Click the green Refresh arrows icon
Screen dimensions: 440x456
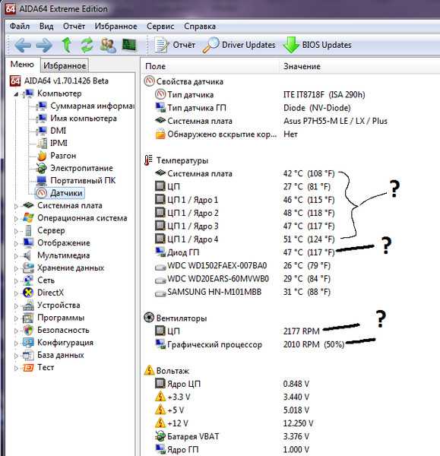coord(87,45)
